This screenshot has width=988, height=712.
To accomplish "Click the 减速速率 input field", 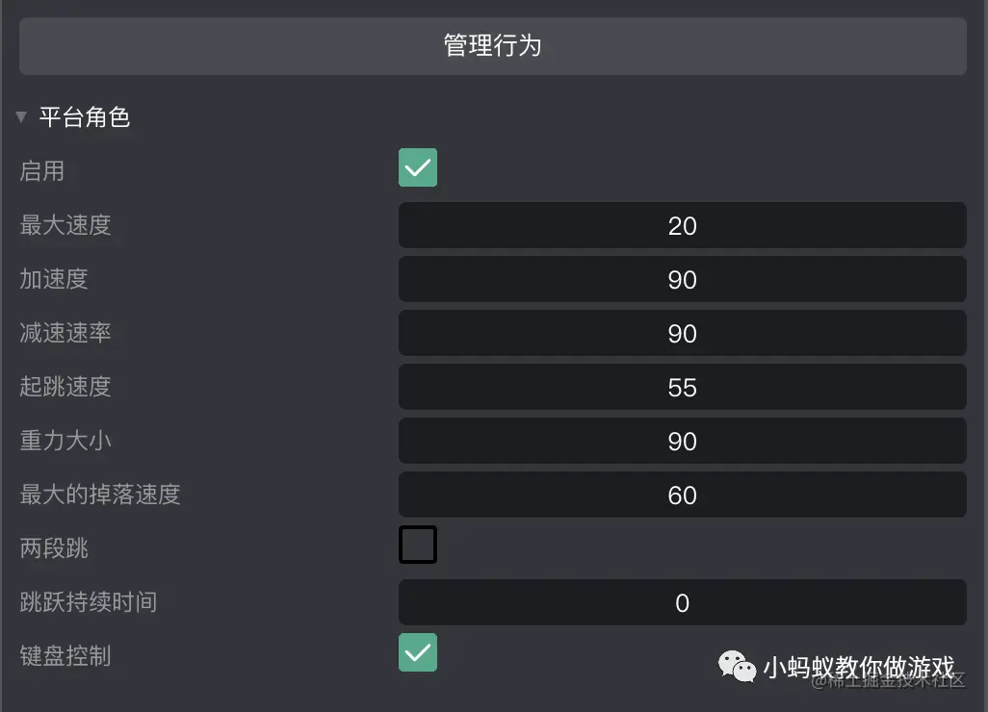I will (682, 333).
